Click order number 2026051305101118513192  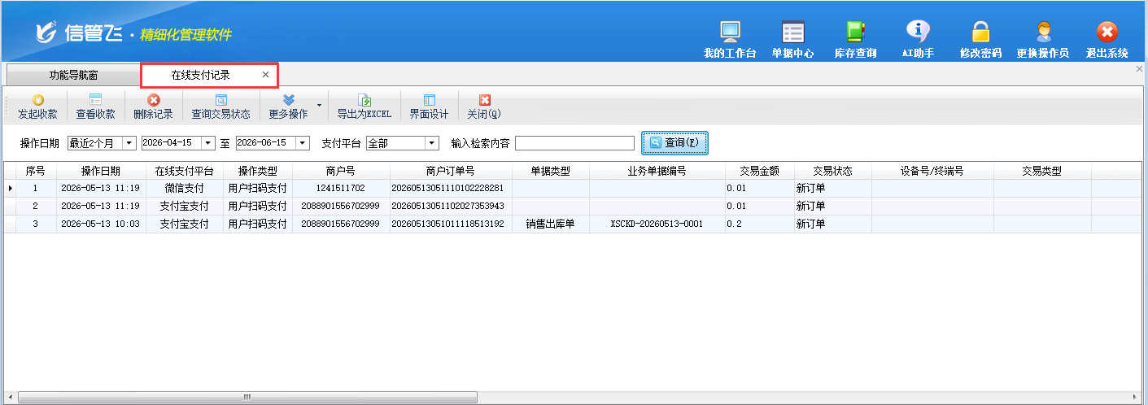tap(451, 224)
